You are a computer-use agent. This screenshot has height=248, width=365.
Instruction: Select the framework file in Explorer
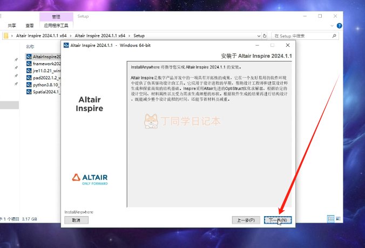tap(43, 64)
